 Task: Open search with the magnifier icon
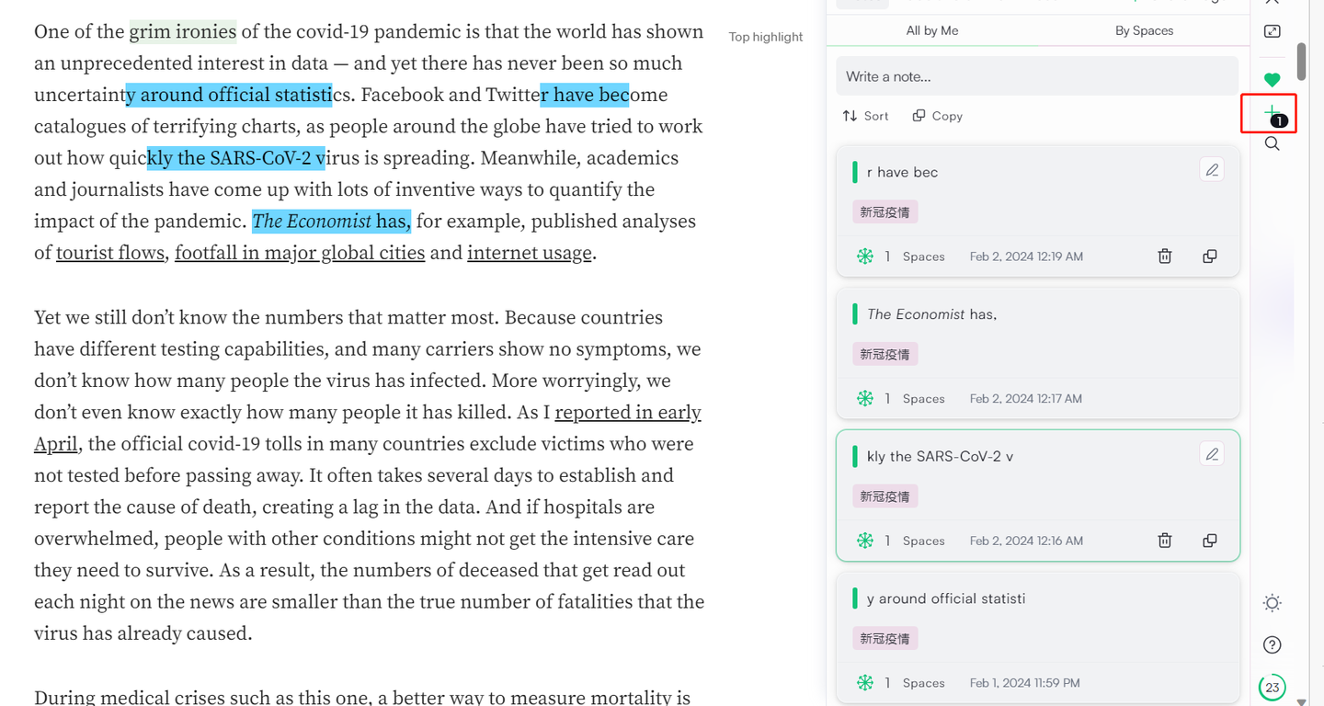coord(1272,143)
